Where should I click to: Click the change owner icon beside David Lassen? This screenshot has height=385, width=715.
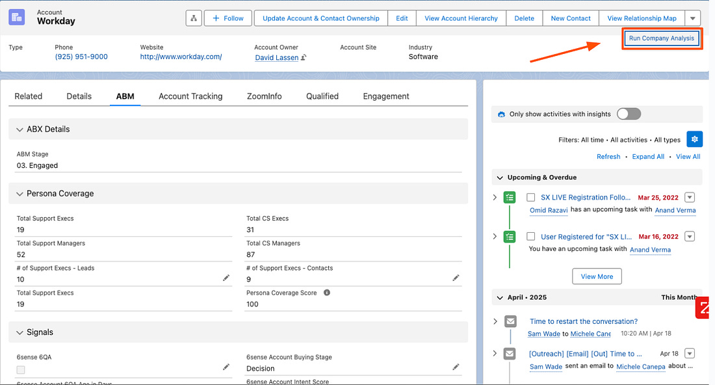coord(304,57)
